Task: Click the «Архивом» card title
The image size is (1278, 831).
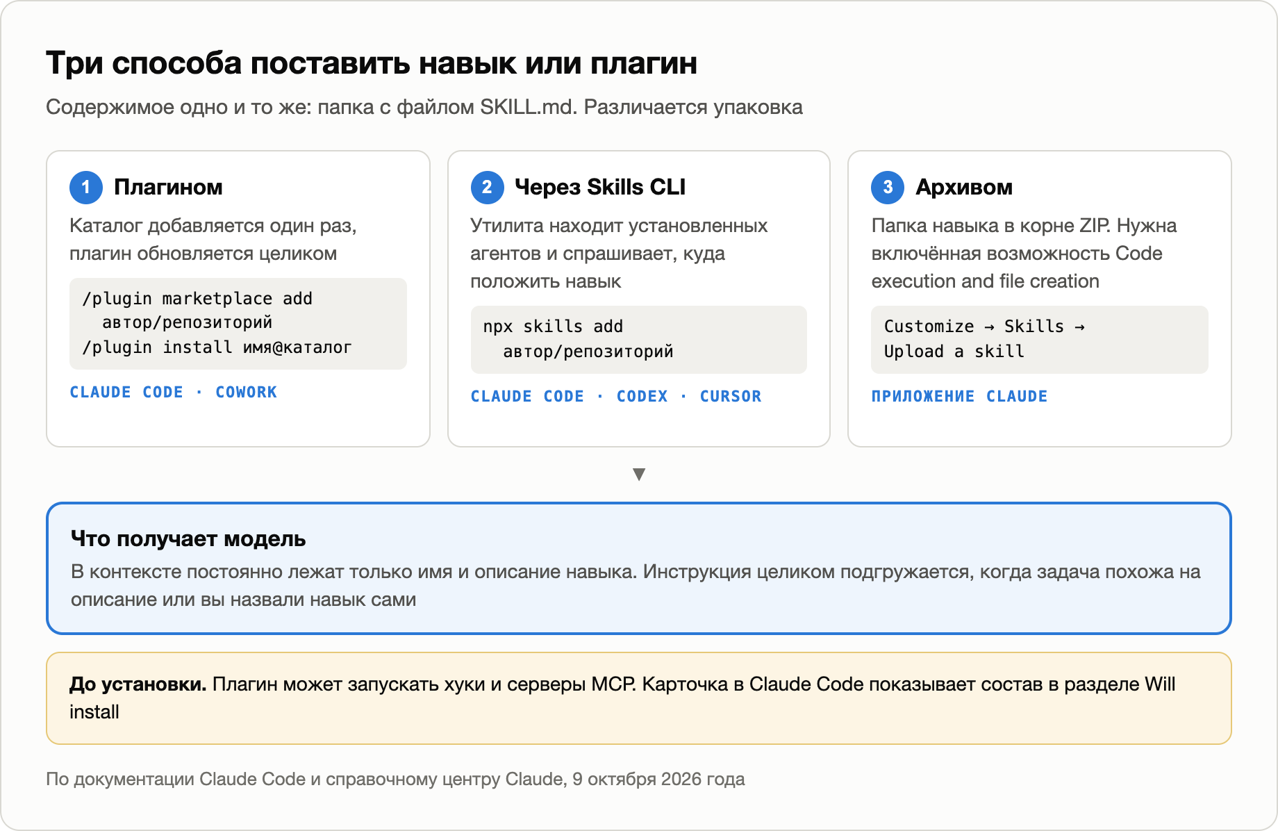Action: point(964,187)
